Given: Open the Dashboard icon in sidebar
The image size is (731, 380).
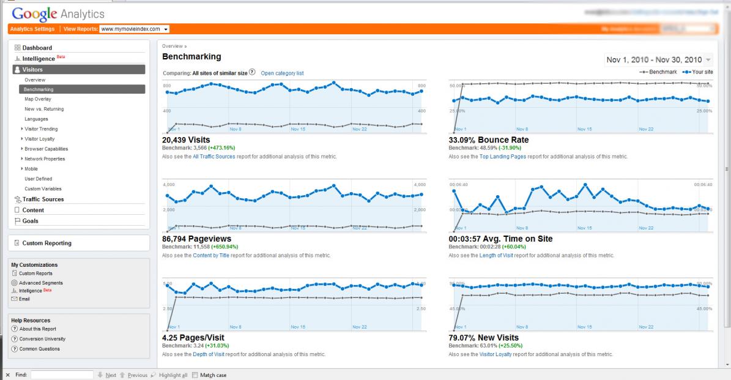Looking at the screenshot, I should point(17,48).
